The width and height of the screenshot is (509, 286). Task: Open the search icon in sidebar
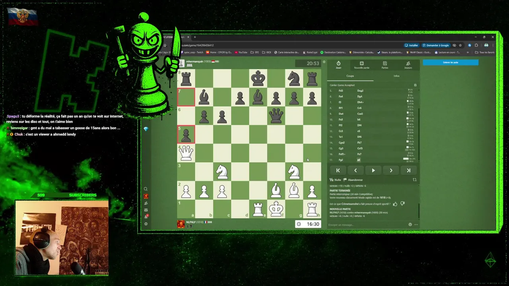tap(146, 189)
